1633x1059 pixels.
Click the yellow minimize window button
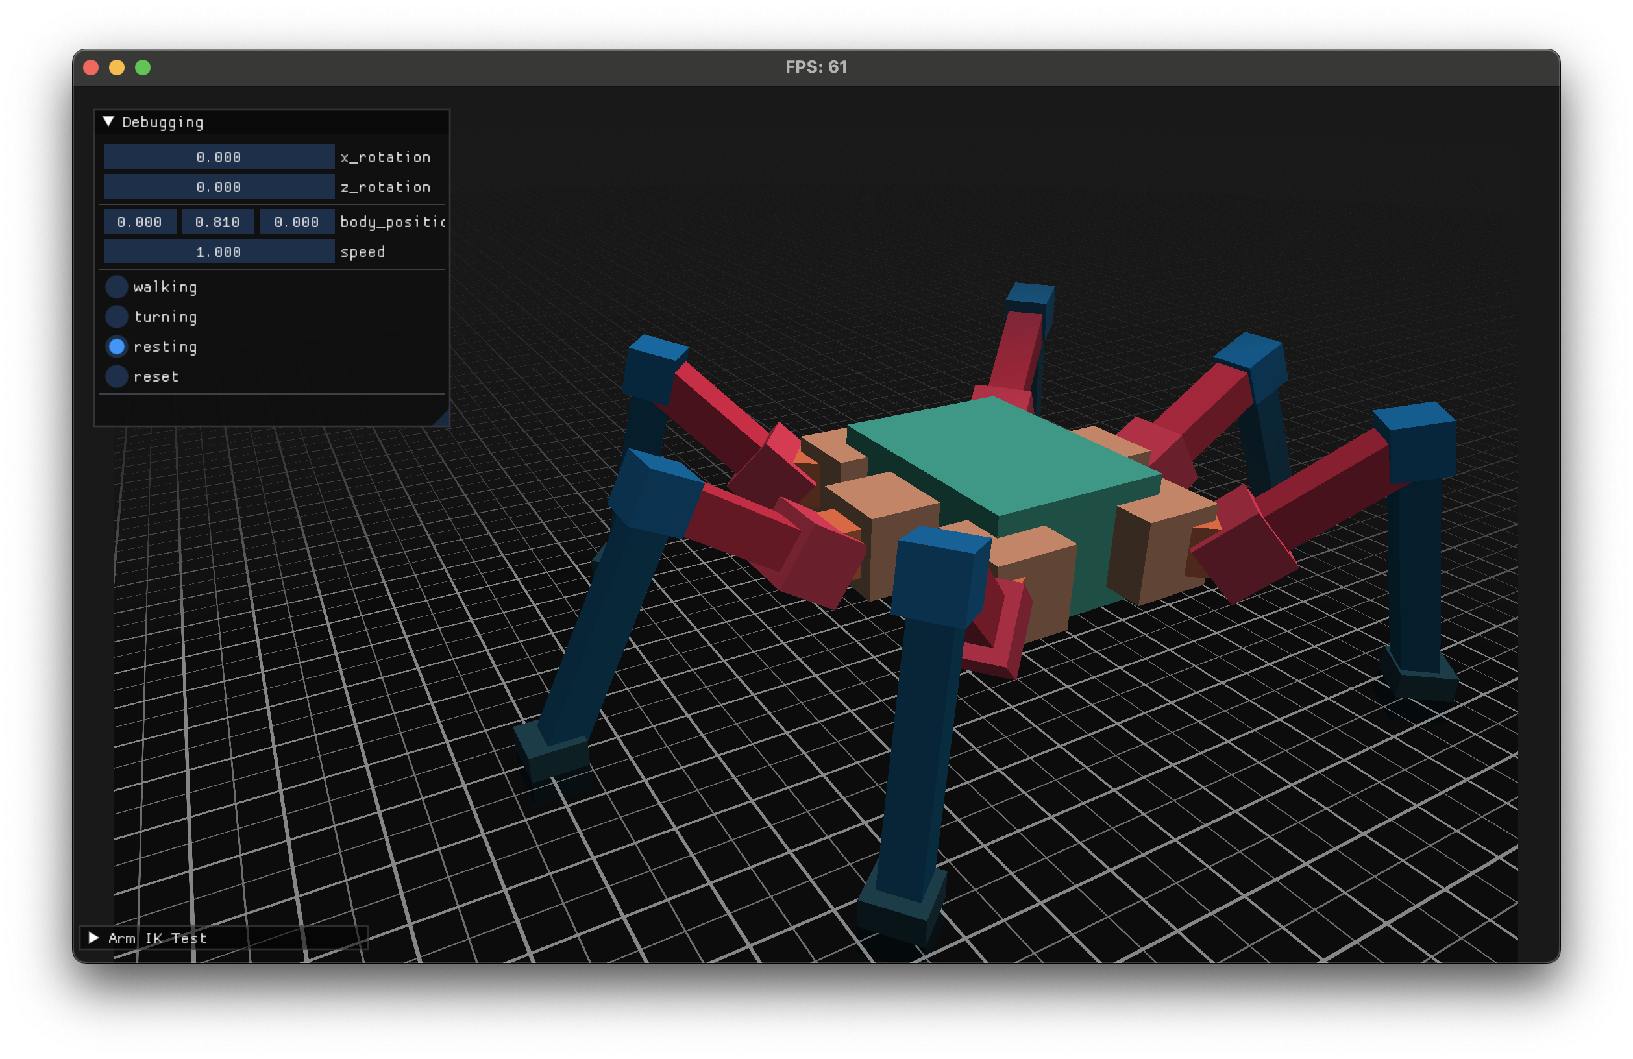pos(117,67)
